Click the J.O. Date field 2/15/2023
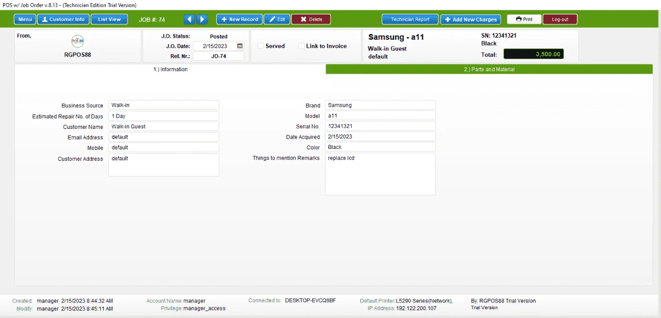The width and height of the screenshot is (661, 318). (215, 46)
